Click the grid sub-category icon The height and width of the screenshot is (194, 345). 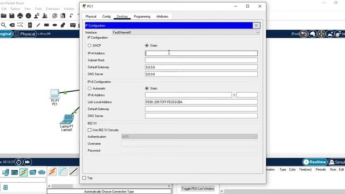tap(5, 188)
